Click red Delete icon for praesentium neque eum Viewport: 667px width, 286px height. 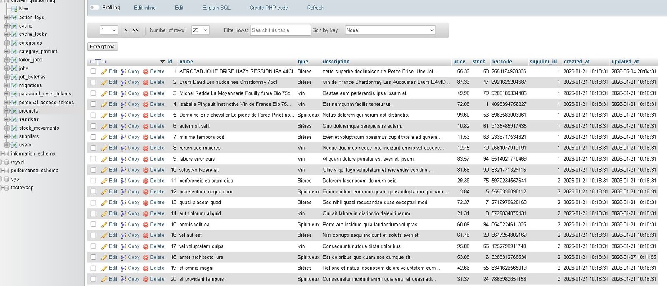[x=145, y=192]
